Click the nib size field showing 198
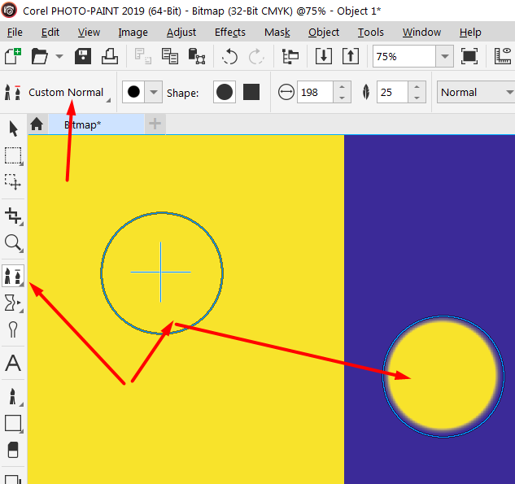Image resolution: width=515 pixels, height=484 pixels. [x=316, y=92]
